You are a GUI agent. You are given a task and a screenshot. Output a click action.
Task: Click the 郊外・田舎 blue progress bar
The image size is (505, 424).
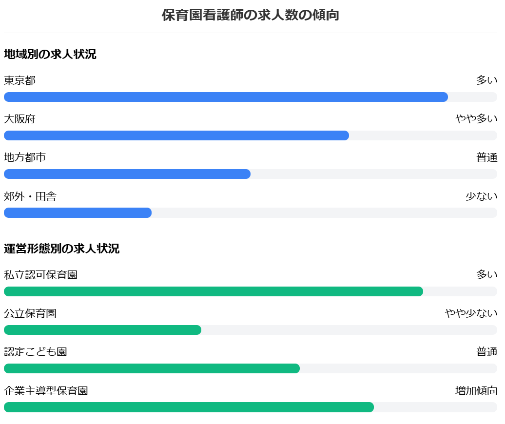click(x=78, y=213)
